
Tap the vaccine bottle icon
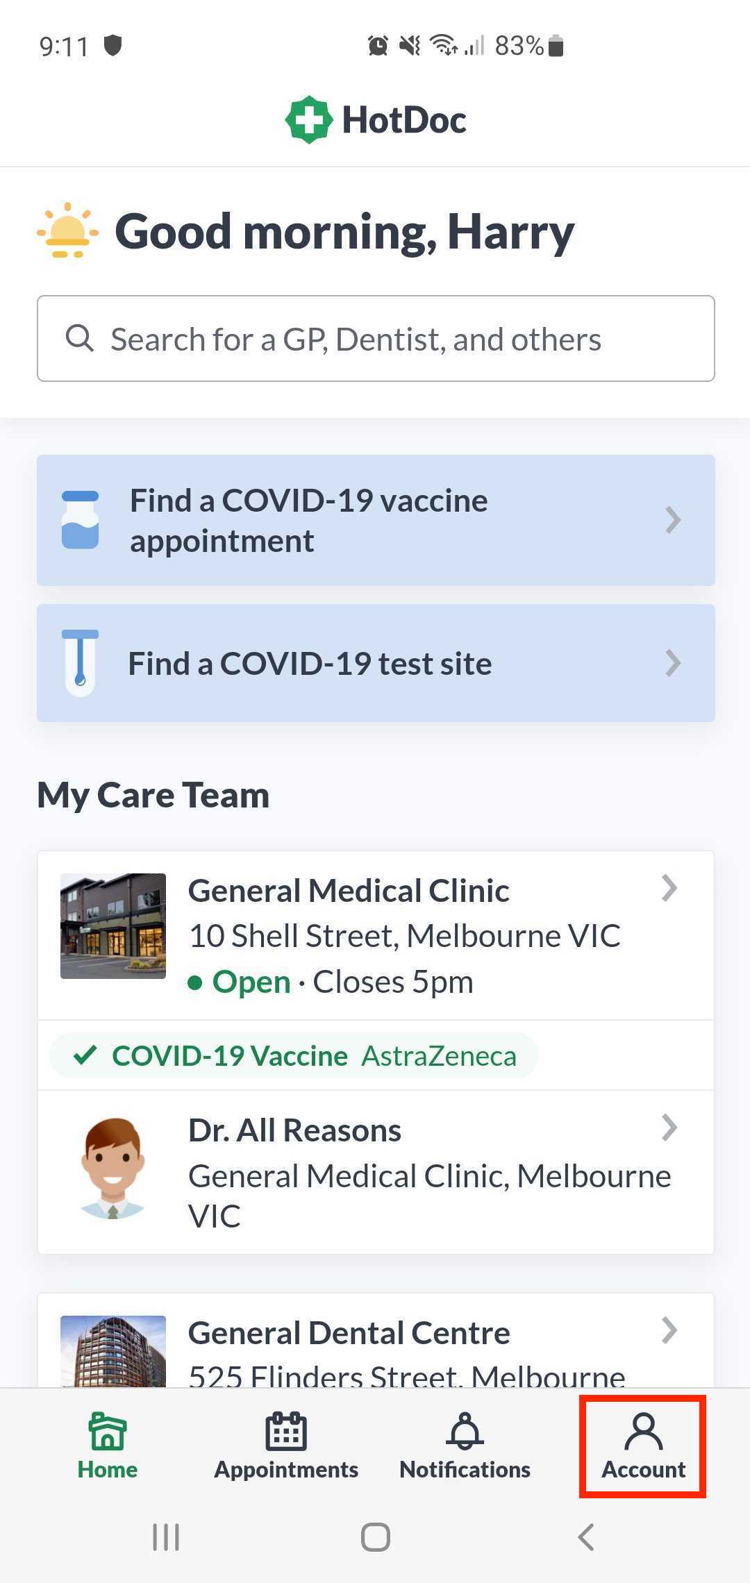81,520
